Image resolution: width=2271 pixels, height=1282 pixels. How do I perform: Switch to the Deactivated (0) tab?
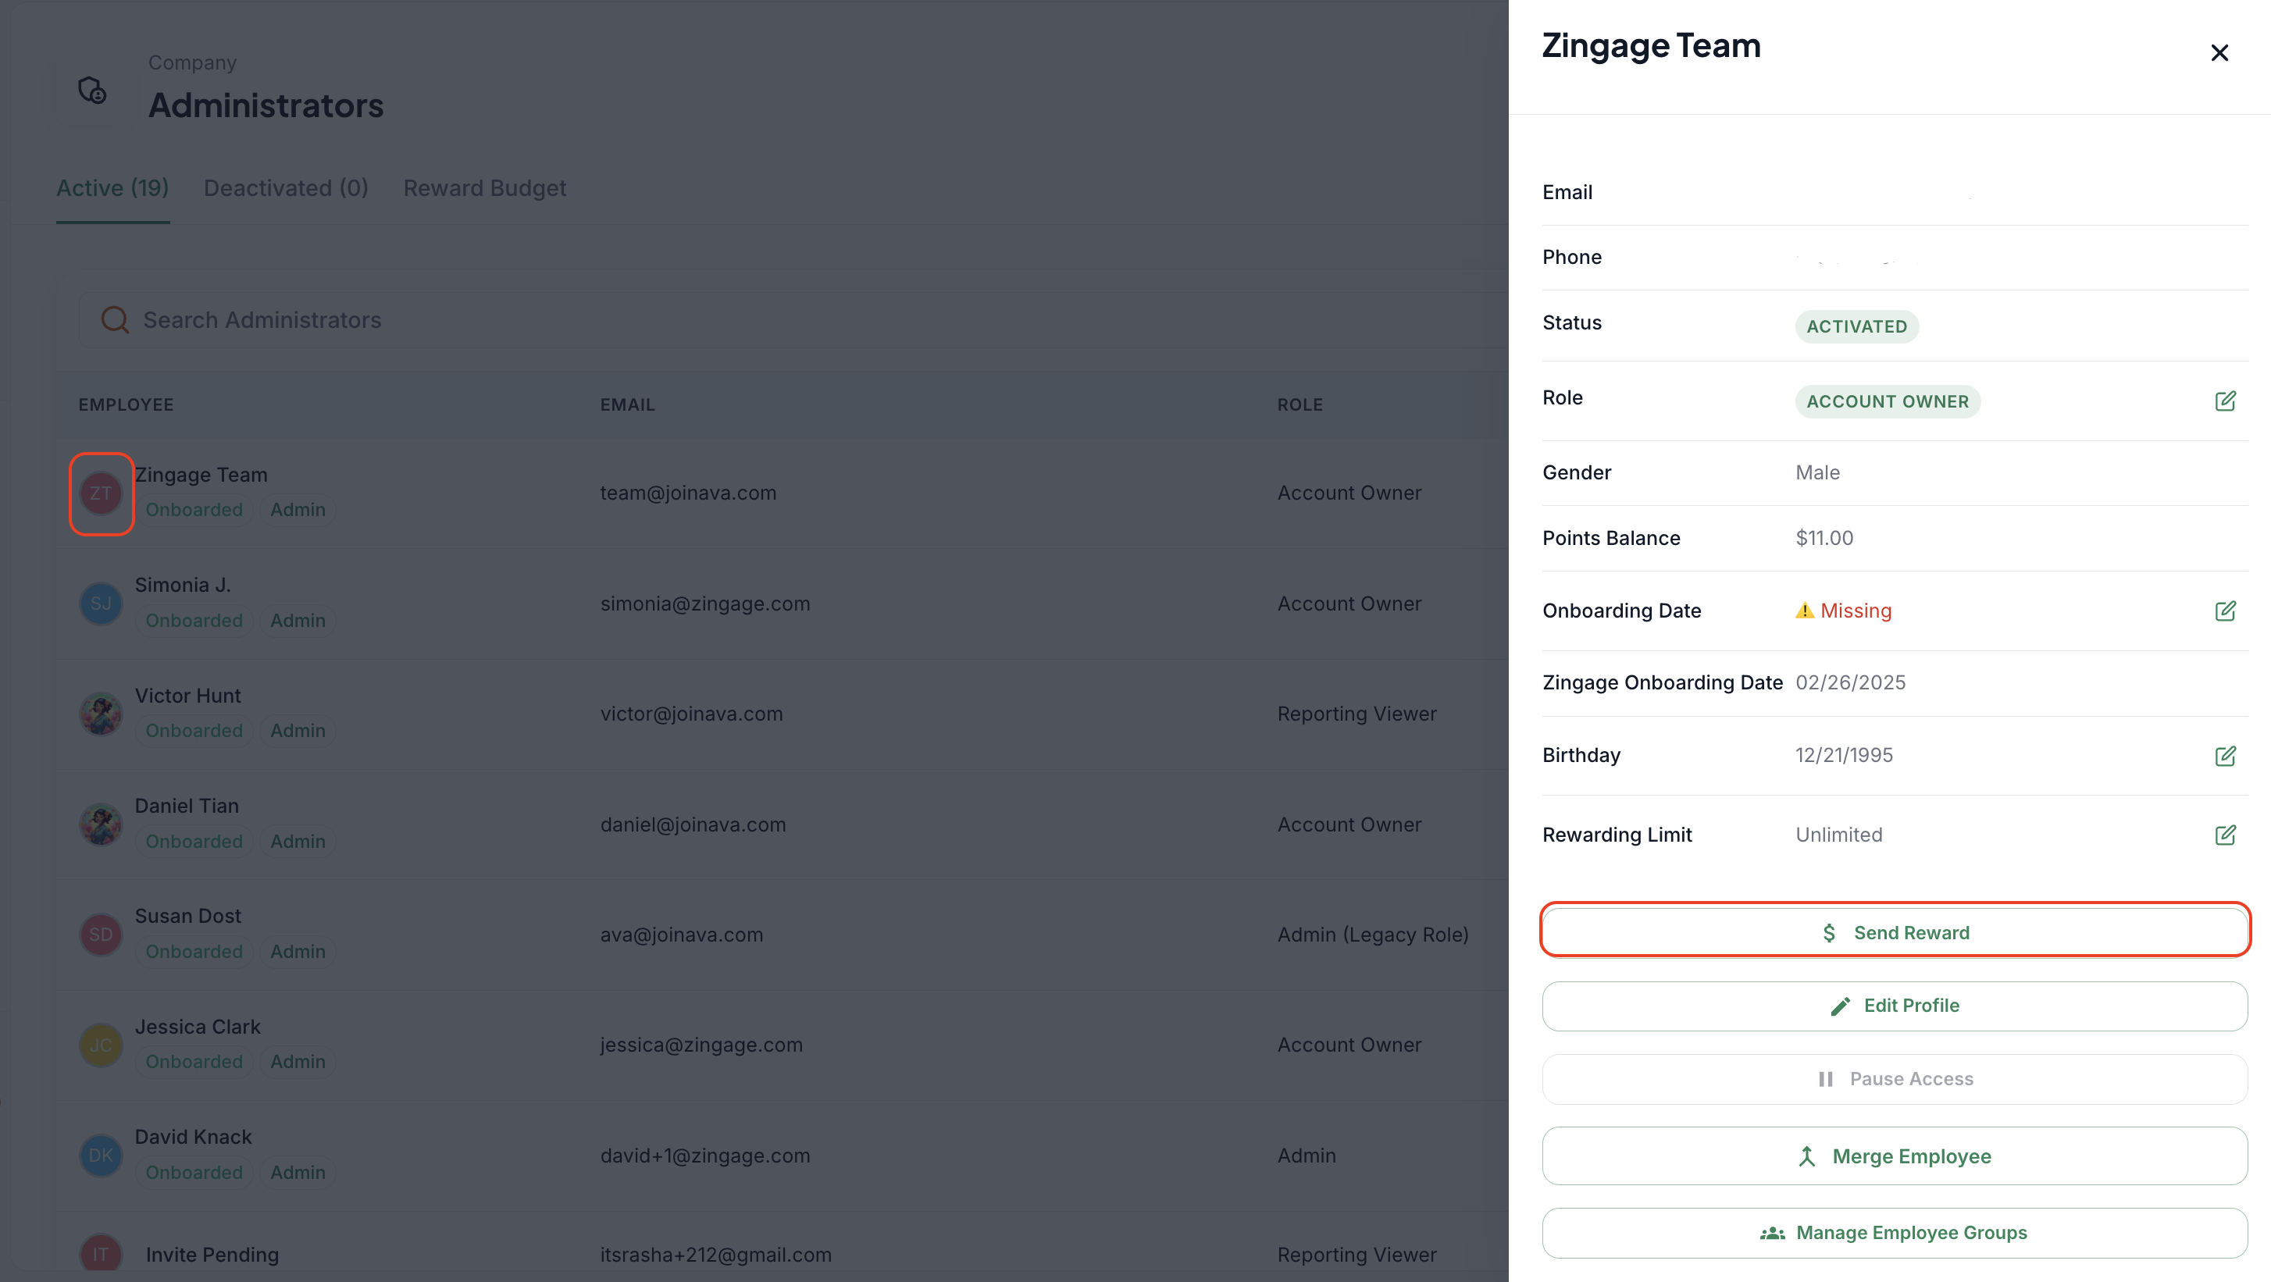(286, 187)
